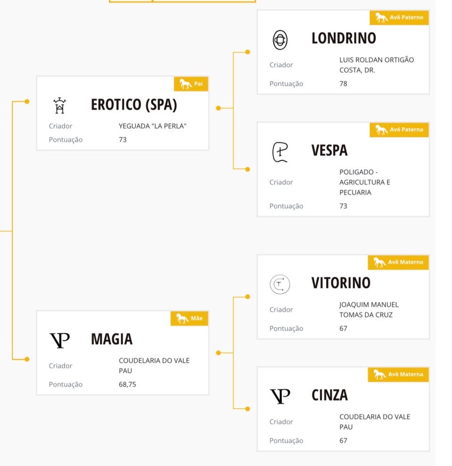Click the VESPA breeder brand icon

280,152
